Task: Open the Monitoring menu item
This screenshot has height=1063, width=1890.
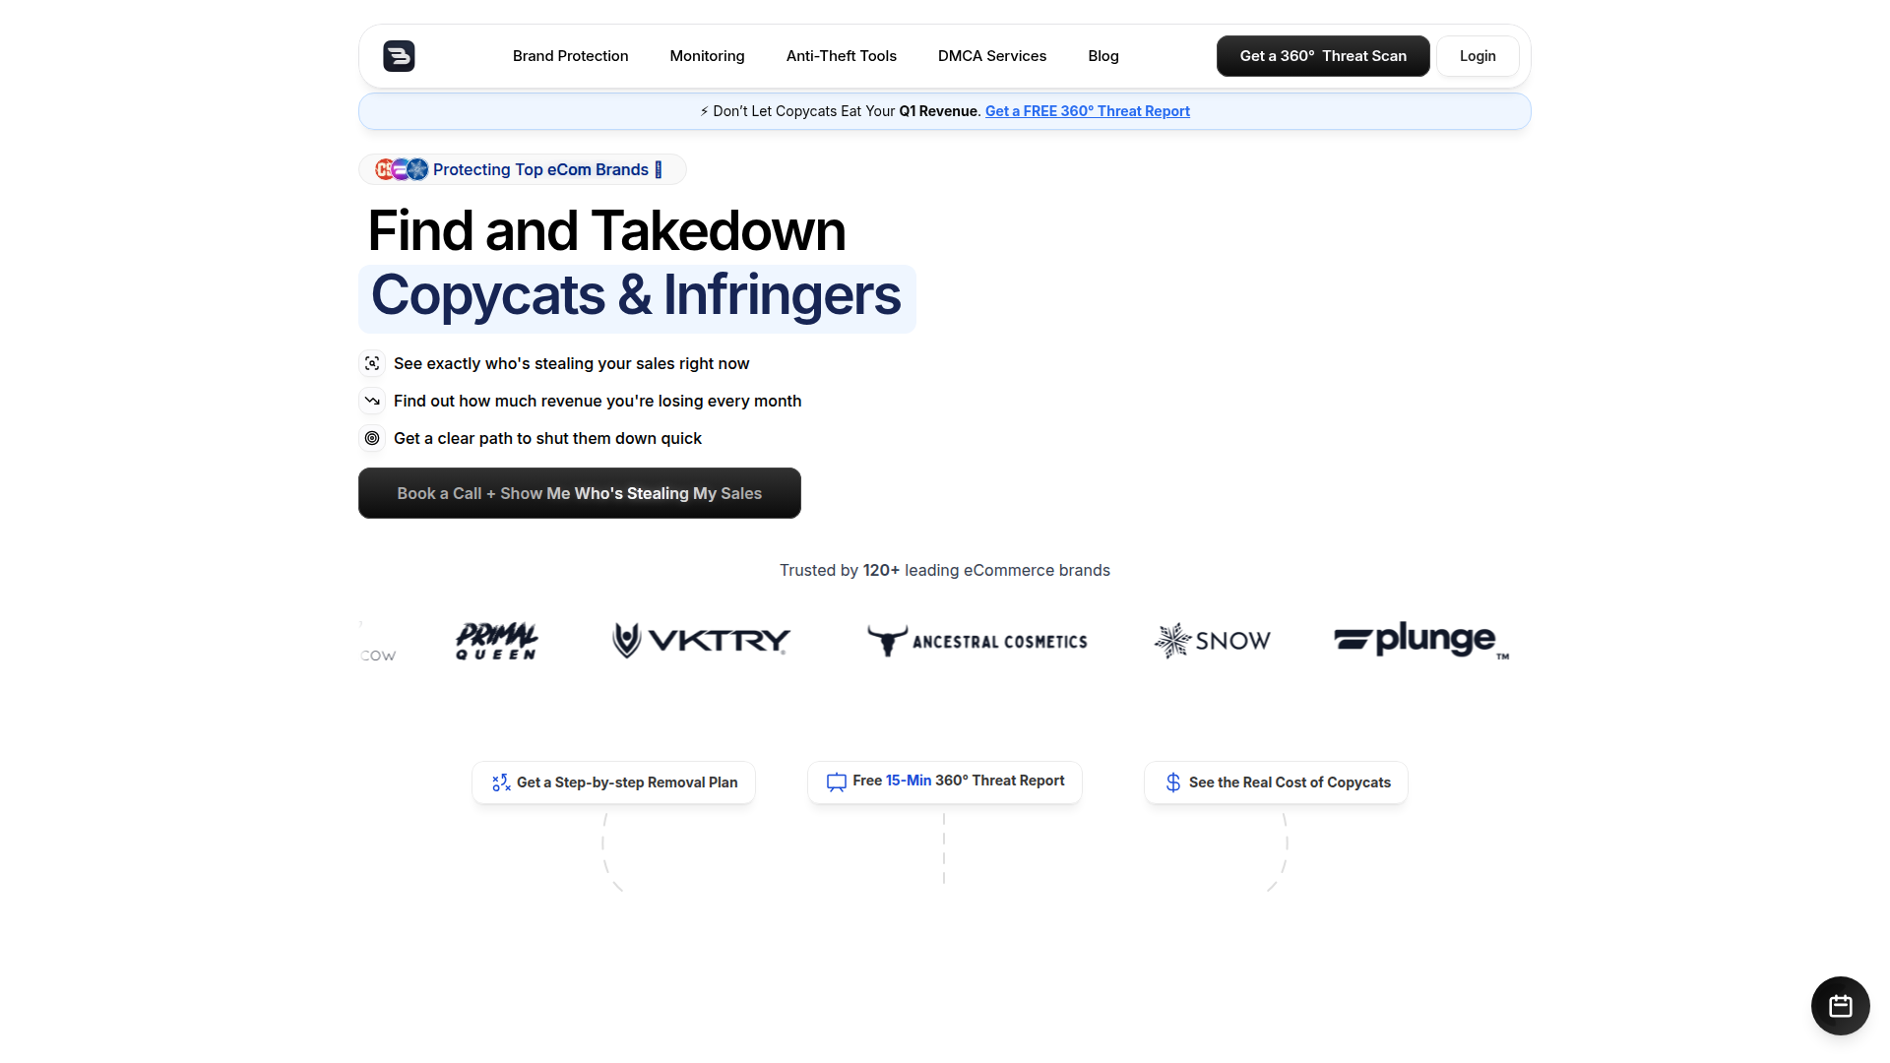Action: tap(707, 56)
